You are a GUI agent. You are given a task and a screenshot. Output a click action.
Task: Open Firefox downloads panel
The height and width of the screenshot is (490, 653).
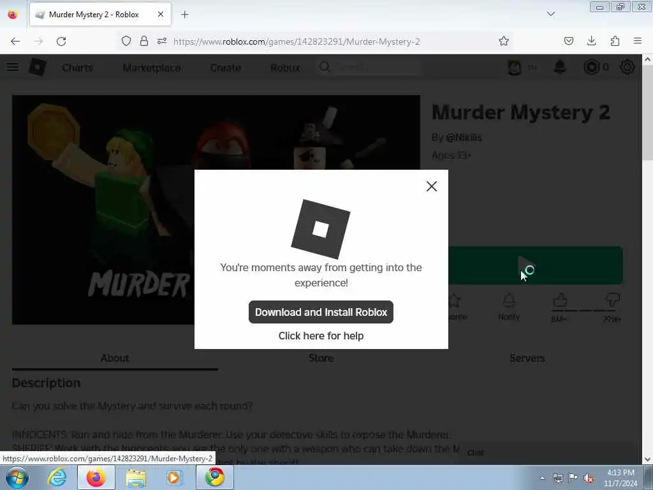(591, 41)
